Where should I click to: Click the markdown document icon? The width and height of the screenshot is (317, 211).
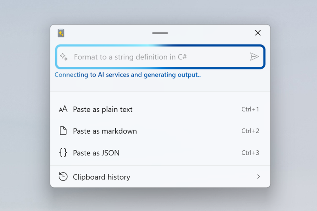pyautogui.click(x=63, y=131)
